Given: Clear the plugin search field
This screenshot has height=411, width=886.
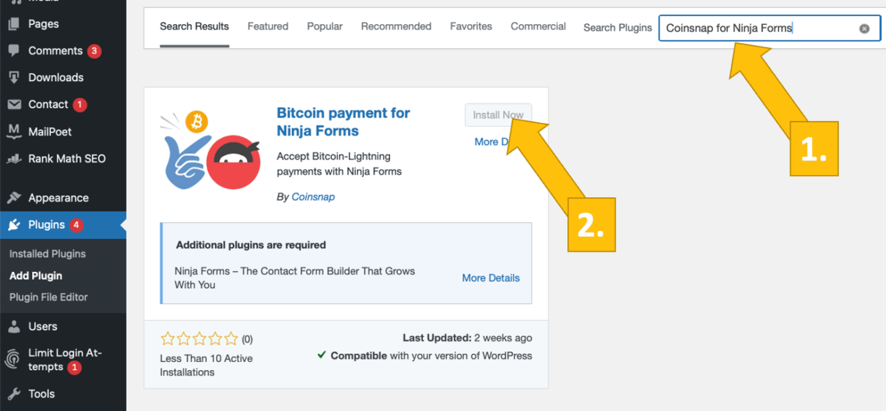Looking at the screenshot, I should [x=865, y=29].
